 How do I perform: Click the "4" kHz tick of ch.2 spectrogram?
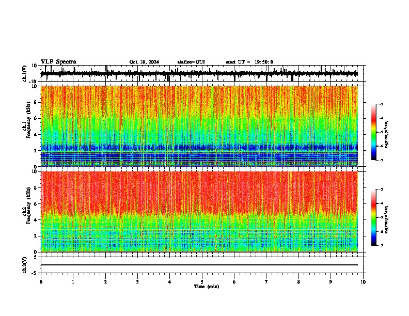[36, 220]
